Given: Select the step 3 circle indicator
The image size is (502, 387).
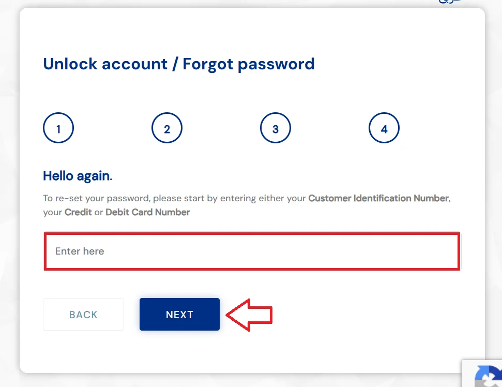Looking at the screenshot, I should tap(276, 128).
